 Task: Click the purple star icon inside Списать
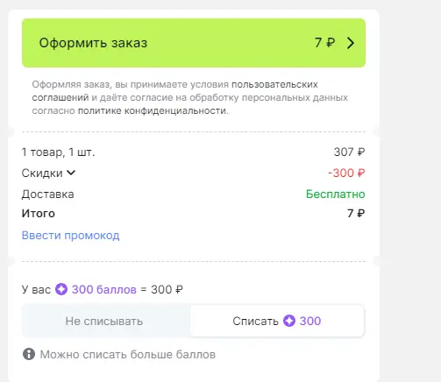click(x=289, y=321)
